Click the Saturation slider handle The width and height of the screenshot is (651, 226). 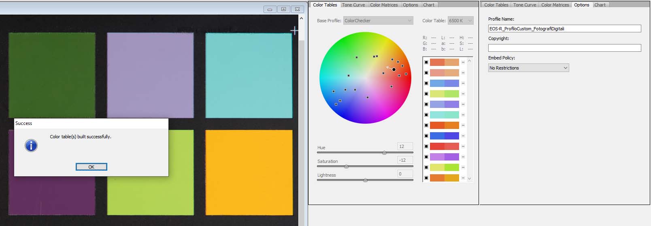click(x=346, y=166)
